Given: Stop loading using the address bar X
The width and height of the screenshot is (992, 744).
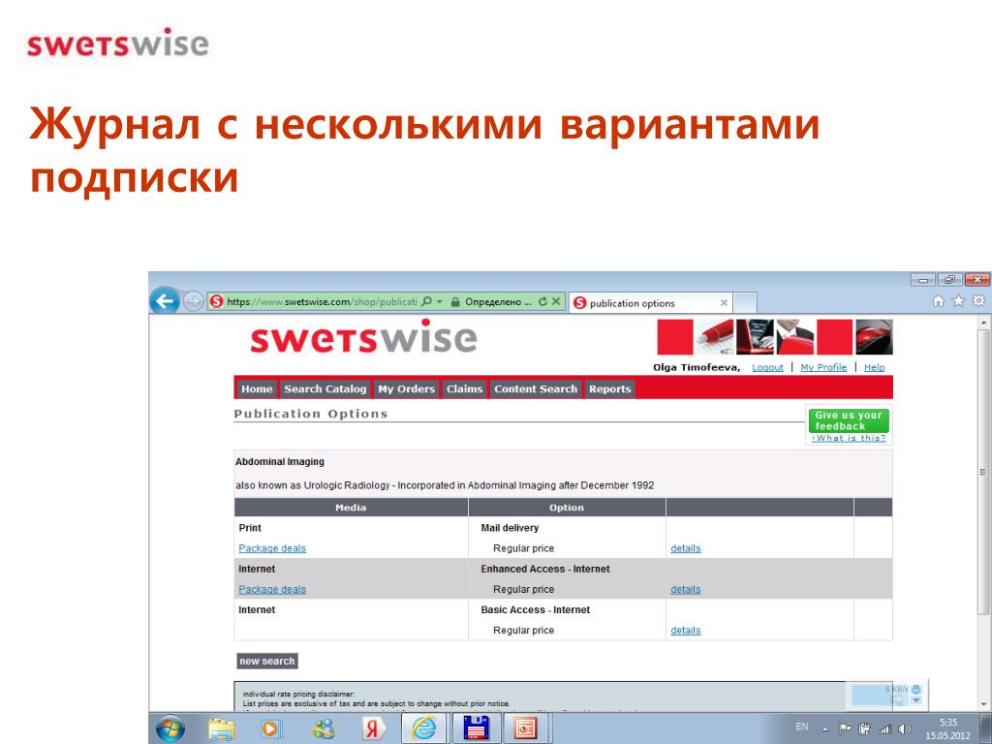Looking at the screenshot, I should point(556,302).
